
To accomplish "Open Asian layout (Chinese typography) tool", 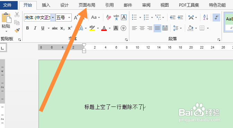I will 191,17.
